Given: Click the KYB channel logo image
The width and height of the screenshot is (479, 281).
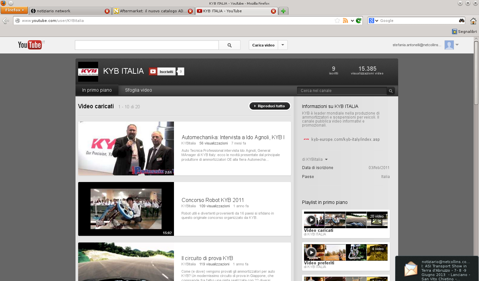Looking at the screenshot, I should pos(88,72).
